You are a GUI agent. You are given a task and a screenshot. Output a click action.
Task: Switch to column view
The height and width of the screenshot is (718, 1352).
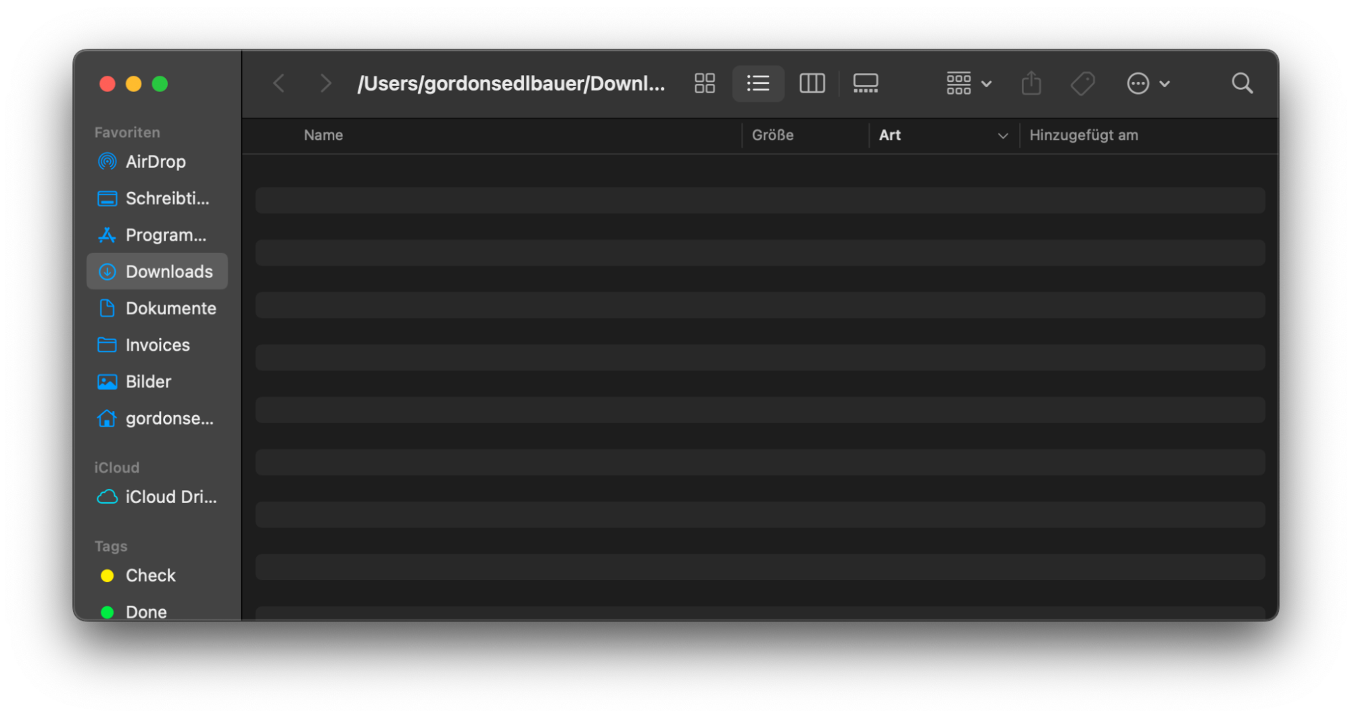(x=812, y=83)
